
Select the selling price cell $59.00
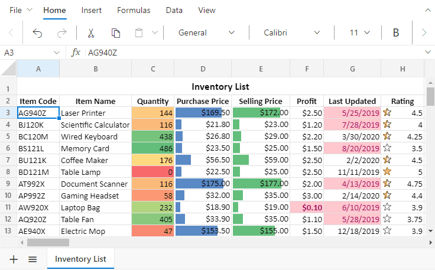click(x=261, y=160)
